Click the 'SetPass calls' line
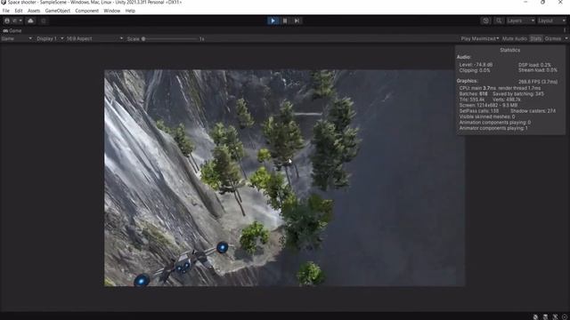570x320 pixels. [x=479, y=111]
